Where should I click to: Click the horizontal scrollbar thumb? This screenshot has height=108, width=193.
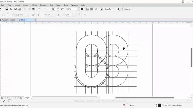click(x=145, y=98)
